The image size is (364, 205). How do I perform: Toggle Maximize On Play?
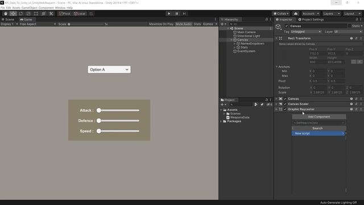pos(161,24)
